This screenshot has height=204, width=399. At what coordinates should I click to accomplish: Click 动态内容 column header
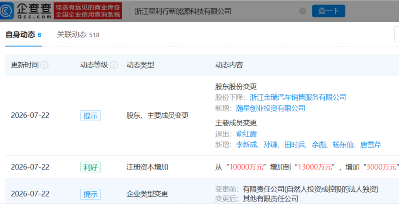coord(229,65)
